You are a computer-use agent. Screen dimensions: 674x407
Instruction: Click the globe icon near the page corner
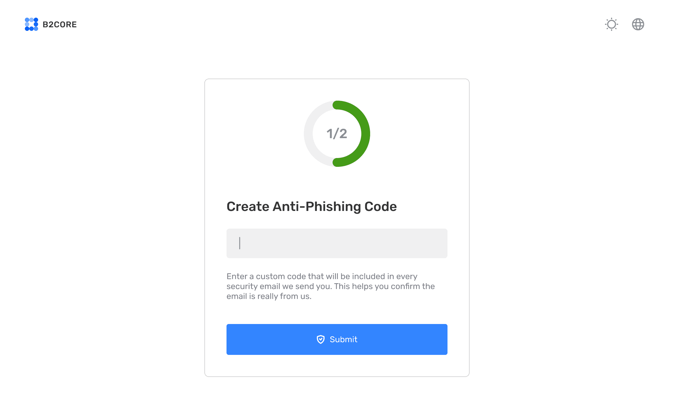pos(638,24)
